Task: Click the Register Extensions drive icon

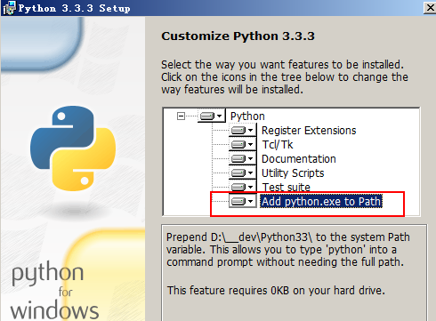Action: (242, 130)
